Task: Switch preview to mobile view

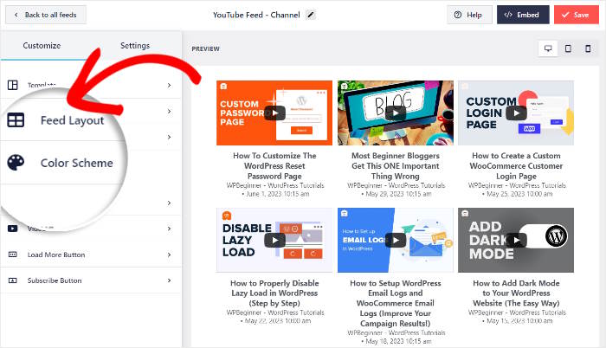Action: 588,48
